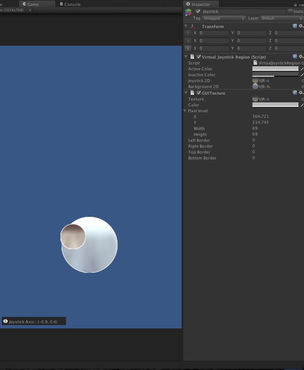Click the R rotation reset button
This screenshot has height=370, width=304.
[188, 41]
